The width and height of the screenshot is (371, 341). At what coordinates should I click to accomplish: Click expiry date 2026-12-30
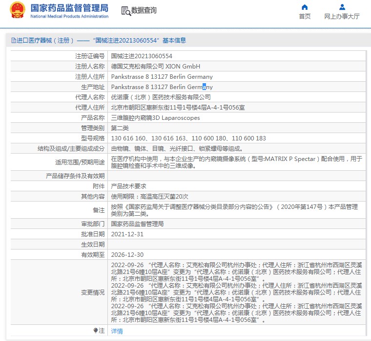(127, 255)
